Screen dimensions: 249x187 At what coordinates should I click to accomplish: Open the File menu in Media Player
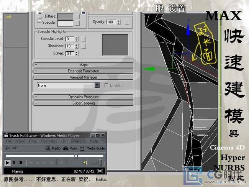9,141
